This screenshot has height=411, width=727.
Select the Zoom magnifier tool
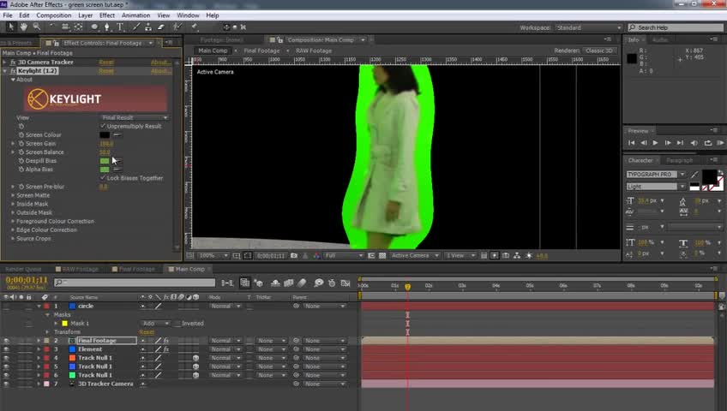[x=37, y=27]
